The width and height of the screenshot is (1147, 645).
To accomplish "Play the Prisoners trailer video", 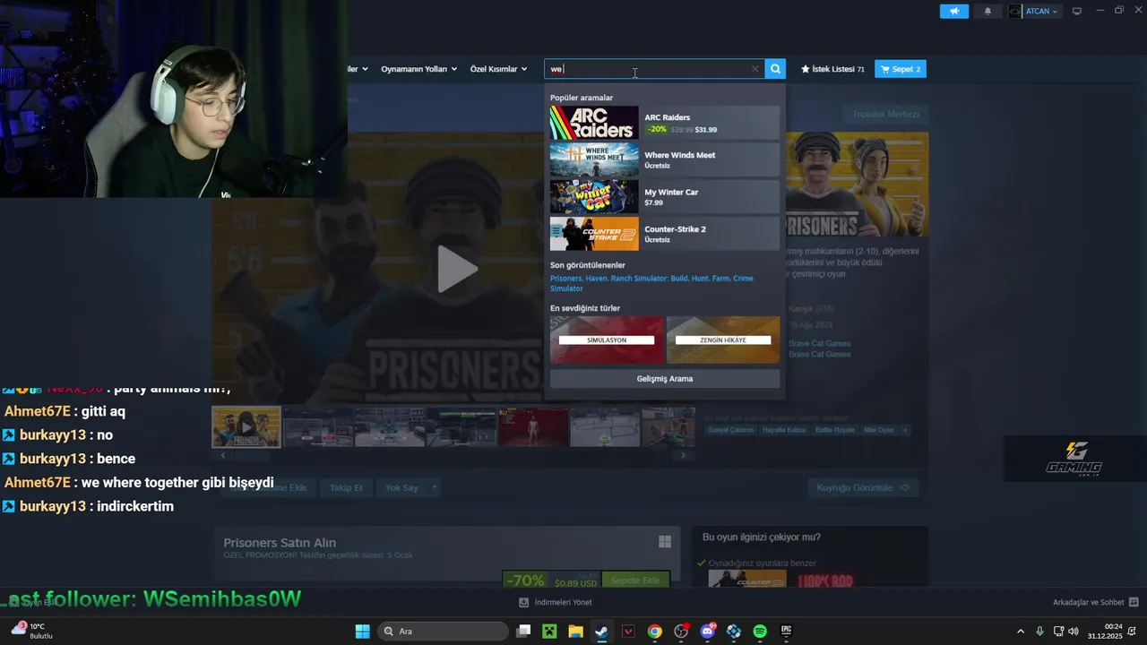I will point(457,269).
